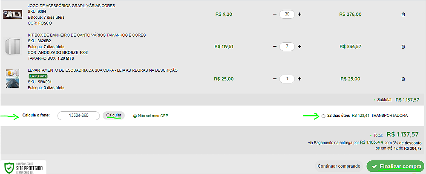
Task: Click quantity field showing 30
Action: click(x=287, y=14)
